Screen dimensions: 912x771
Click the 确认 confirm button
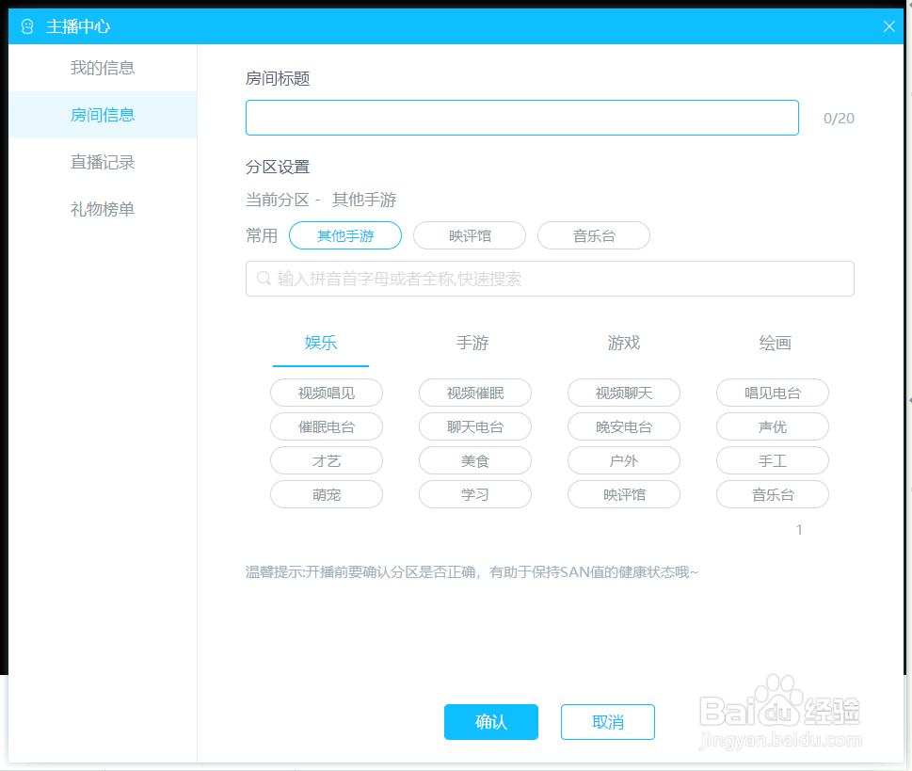pyautogui.click(x=490, y=722)
